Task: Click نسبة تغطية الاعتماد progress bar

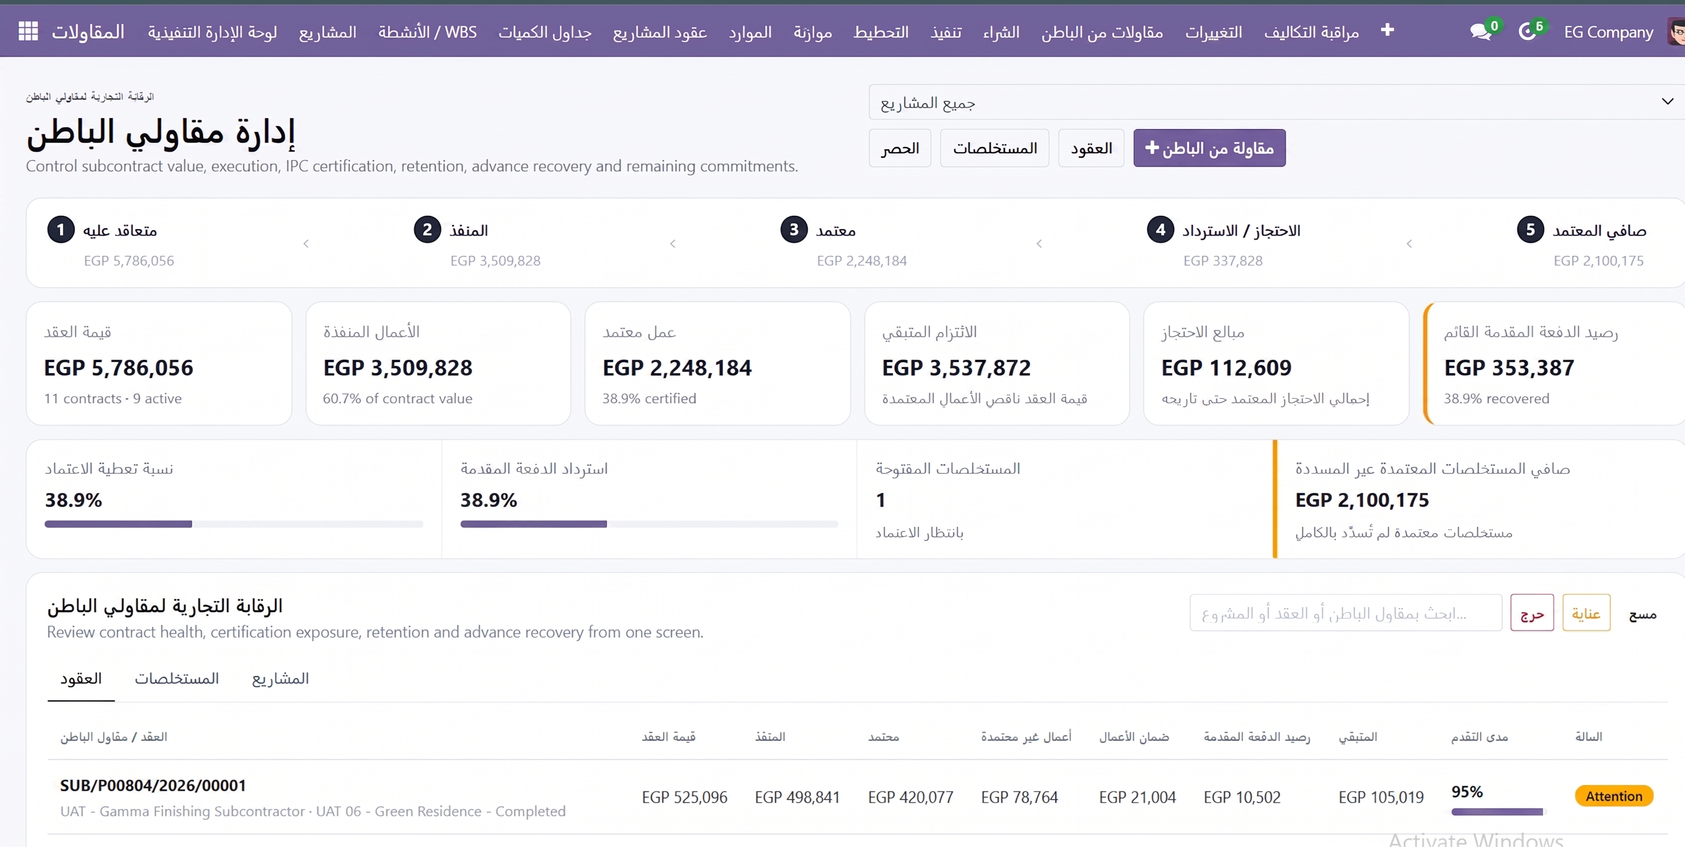Action: pyautogui.click(x=234, y=524)
